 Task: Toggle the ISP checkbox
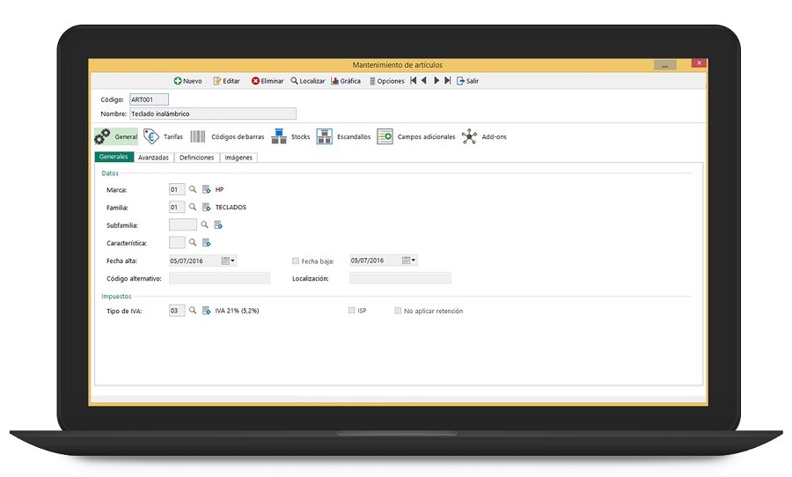[351, 311]
